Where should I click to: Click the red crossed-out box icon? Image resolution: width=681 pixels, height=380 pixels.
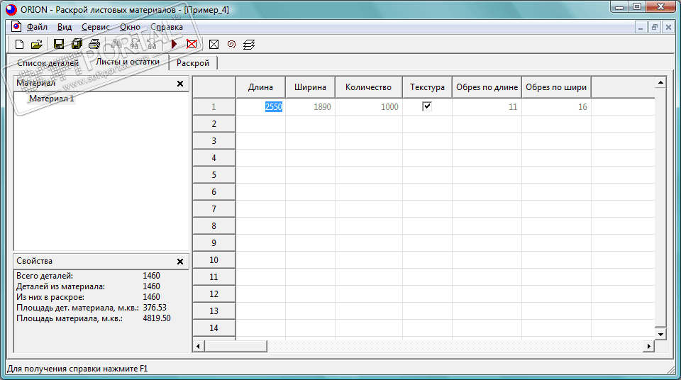tap(192, 44)
